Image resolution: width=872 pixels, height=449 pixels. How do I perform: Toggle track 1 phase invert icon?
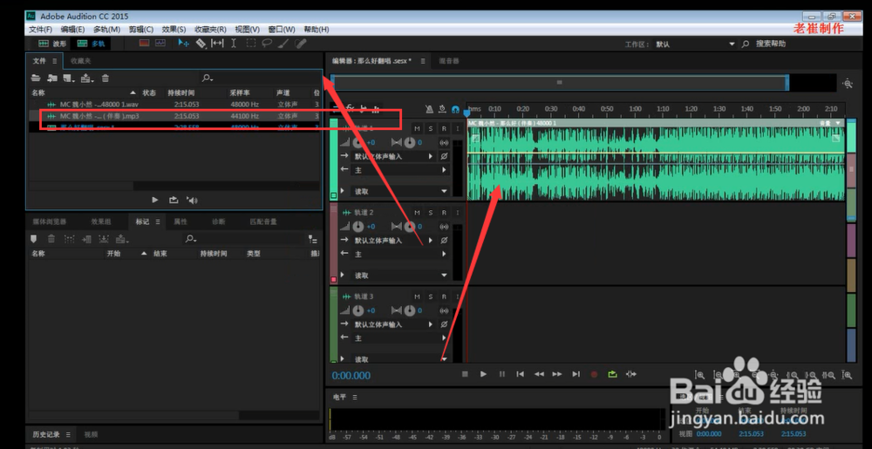coord(444,157)
